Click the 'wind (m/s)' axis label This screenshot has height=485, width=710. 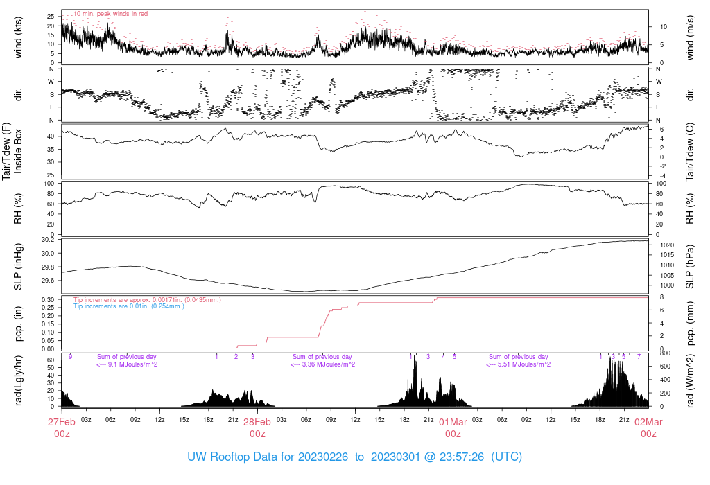point(690,37)
